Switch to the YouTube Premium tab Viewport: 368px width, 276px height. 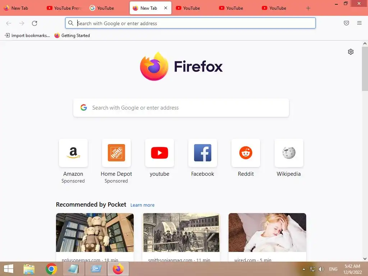coord(64,8)
